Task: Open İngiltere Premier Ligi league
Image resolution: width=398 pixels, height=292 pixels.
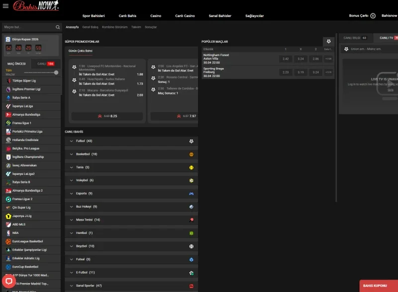Action: [x=31, y=89]
